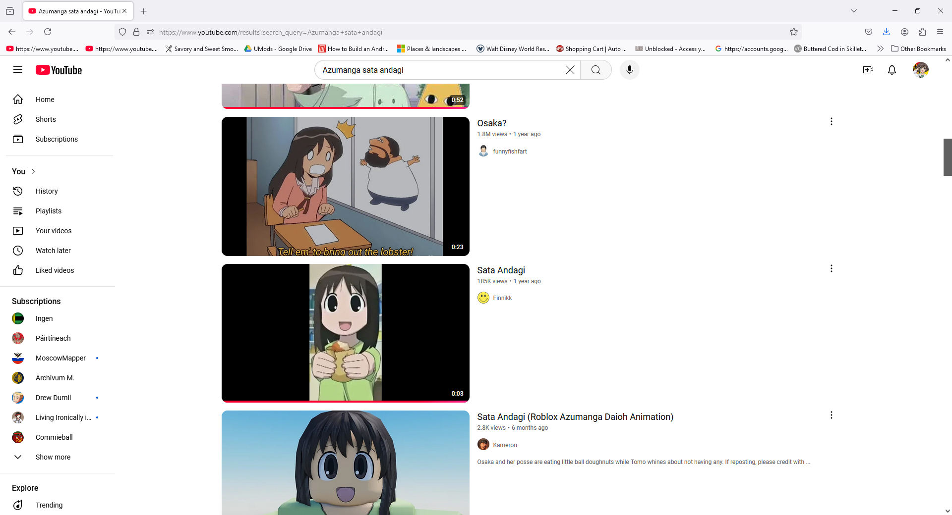952x515 pixels.
Task: Submit search with the magnifier button
Action: click(x=596, y=70)
